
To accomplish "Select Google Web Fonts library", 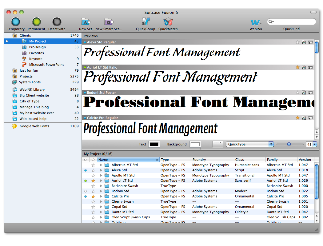I will 34,126.
